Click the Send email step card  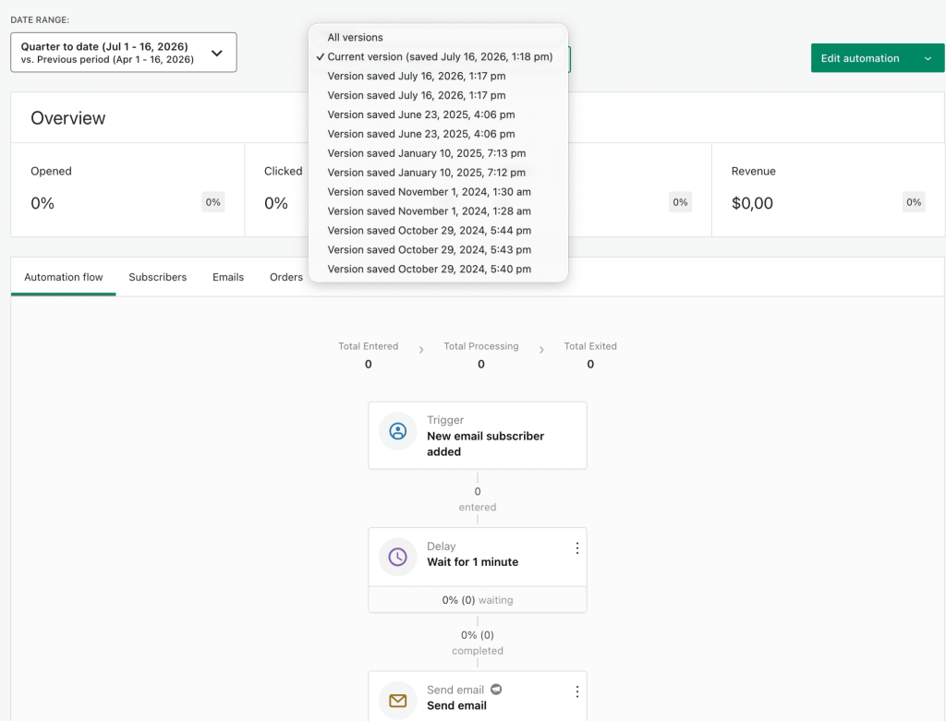478,697
